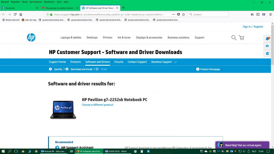
Task: Open the notifications bell in side panel
Action: pyautogui.click(x=267, y=39)
